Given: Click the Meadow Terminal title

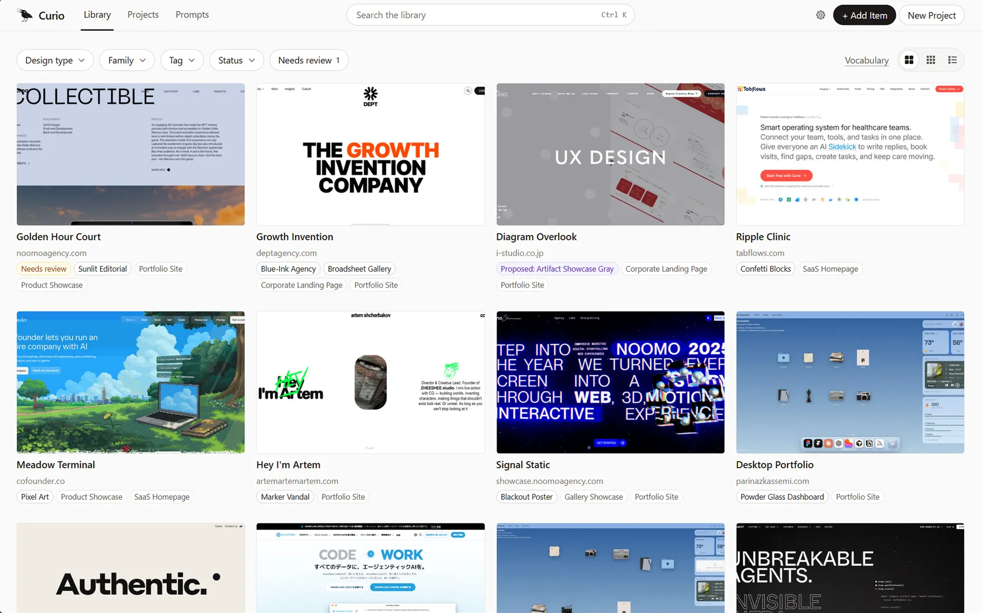Looking at the screenshot, I should pos(56,465).
